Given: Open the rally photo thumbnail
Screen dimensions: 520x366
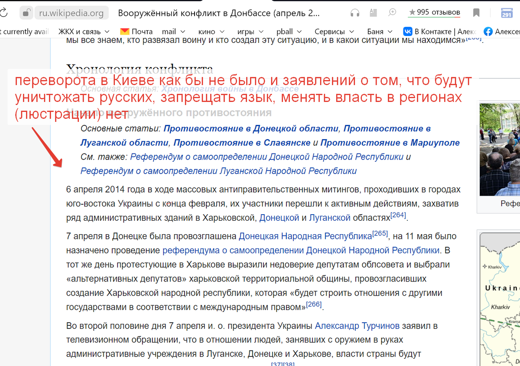Looking at the screenshot, I should pos(500,150).
